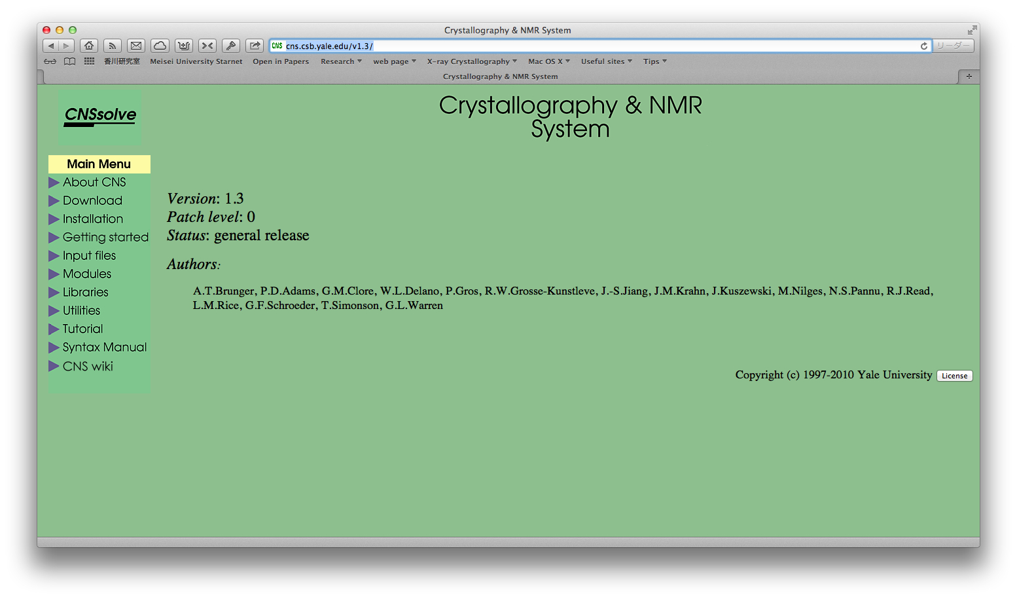Add a new tab with plus button
This screenshot has width=1017, height=599.
[969, 77]
